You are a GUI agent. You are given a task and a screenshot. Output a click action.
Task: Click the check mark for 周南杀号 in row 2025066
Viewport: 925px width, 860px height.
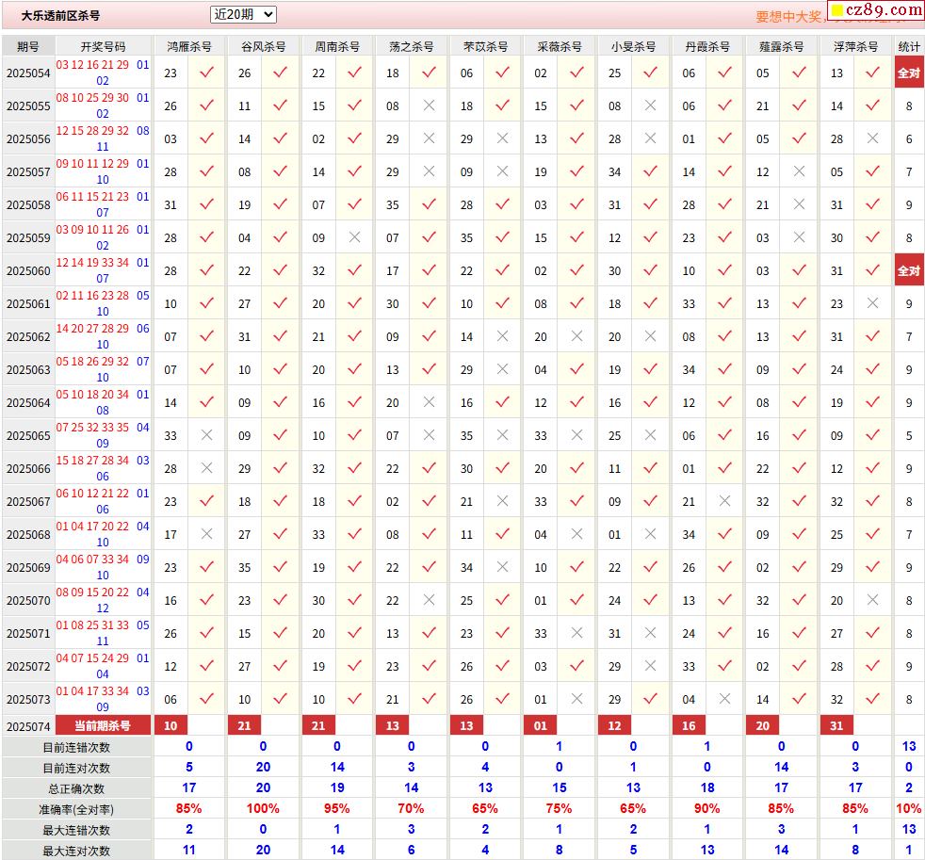[354, 468]
